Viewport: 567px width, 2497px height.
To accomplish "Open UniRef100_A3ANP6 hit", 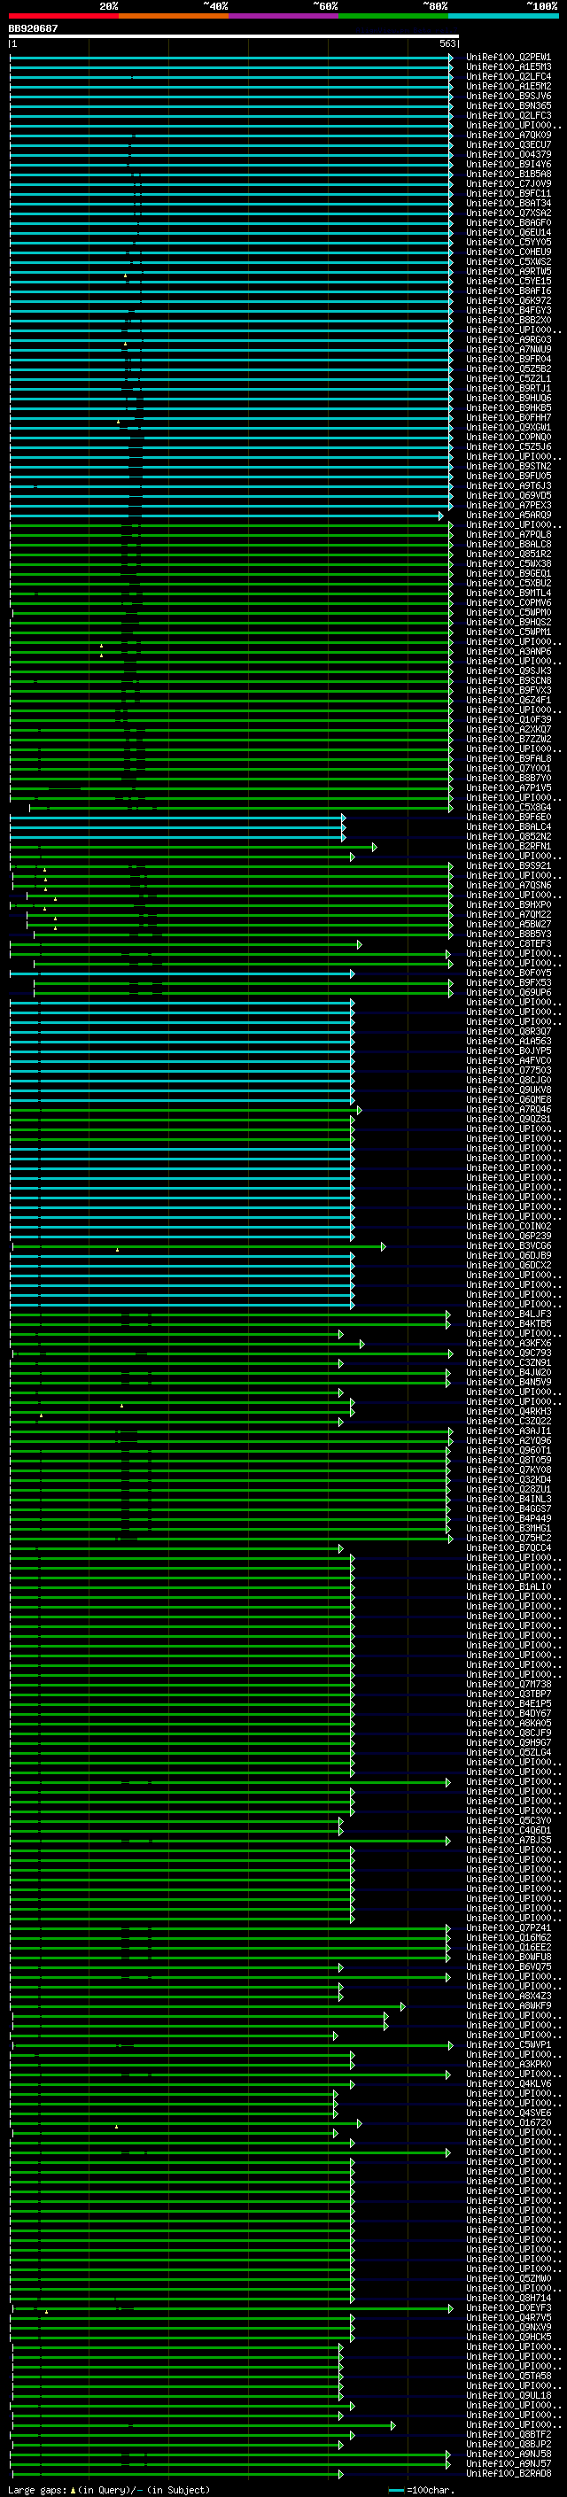I will [x=508, y=651].
